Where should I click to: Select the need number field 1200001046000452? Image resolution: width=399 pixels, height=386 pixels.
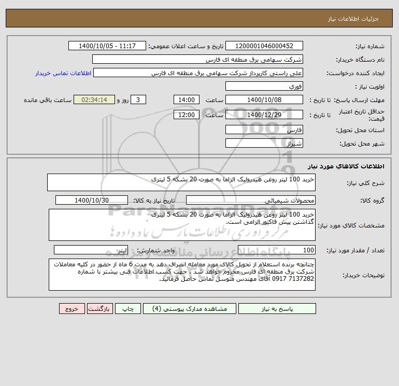click(264, 46)
